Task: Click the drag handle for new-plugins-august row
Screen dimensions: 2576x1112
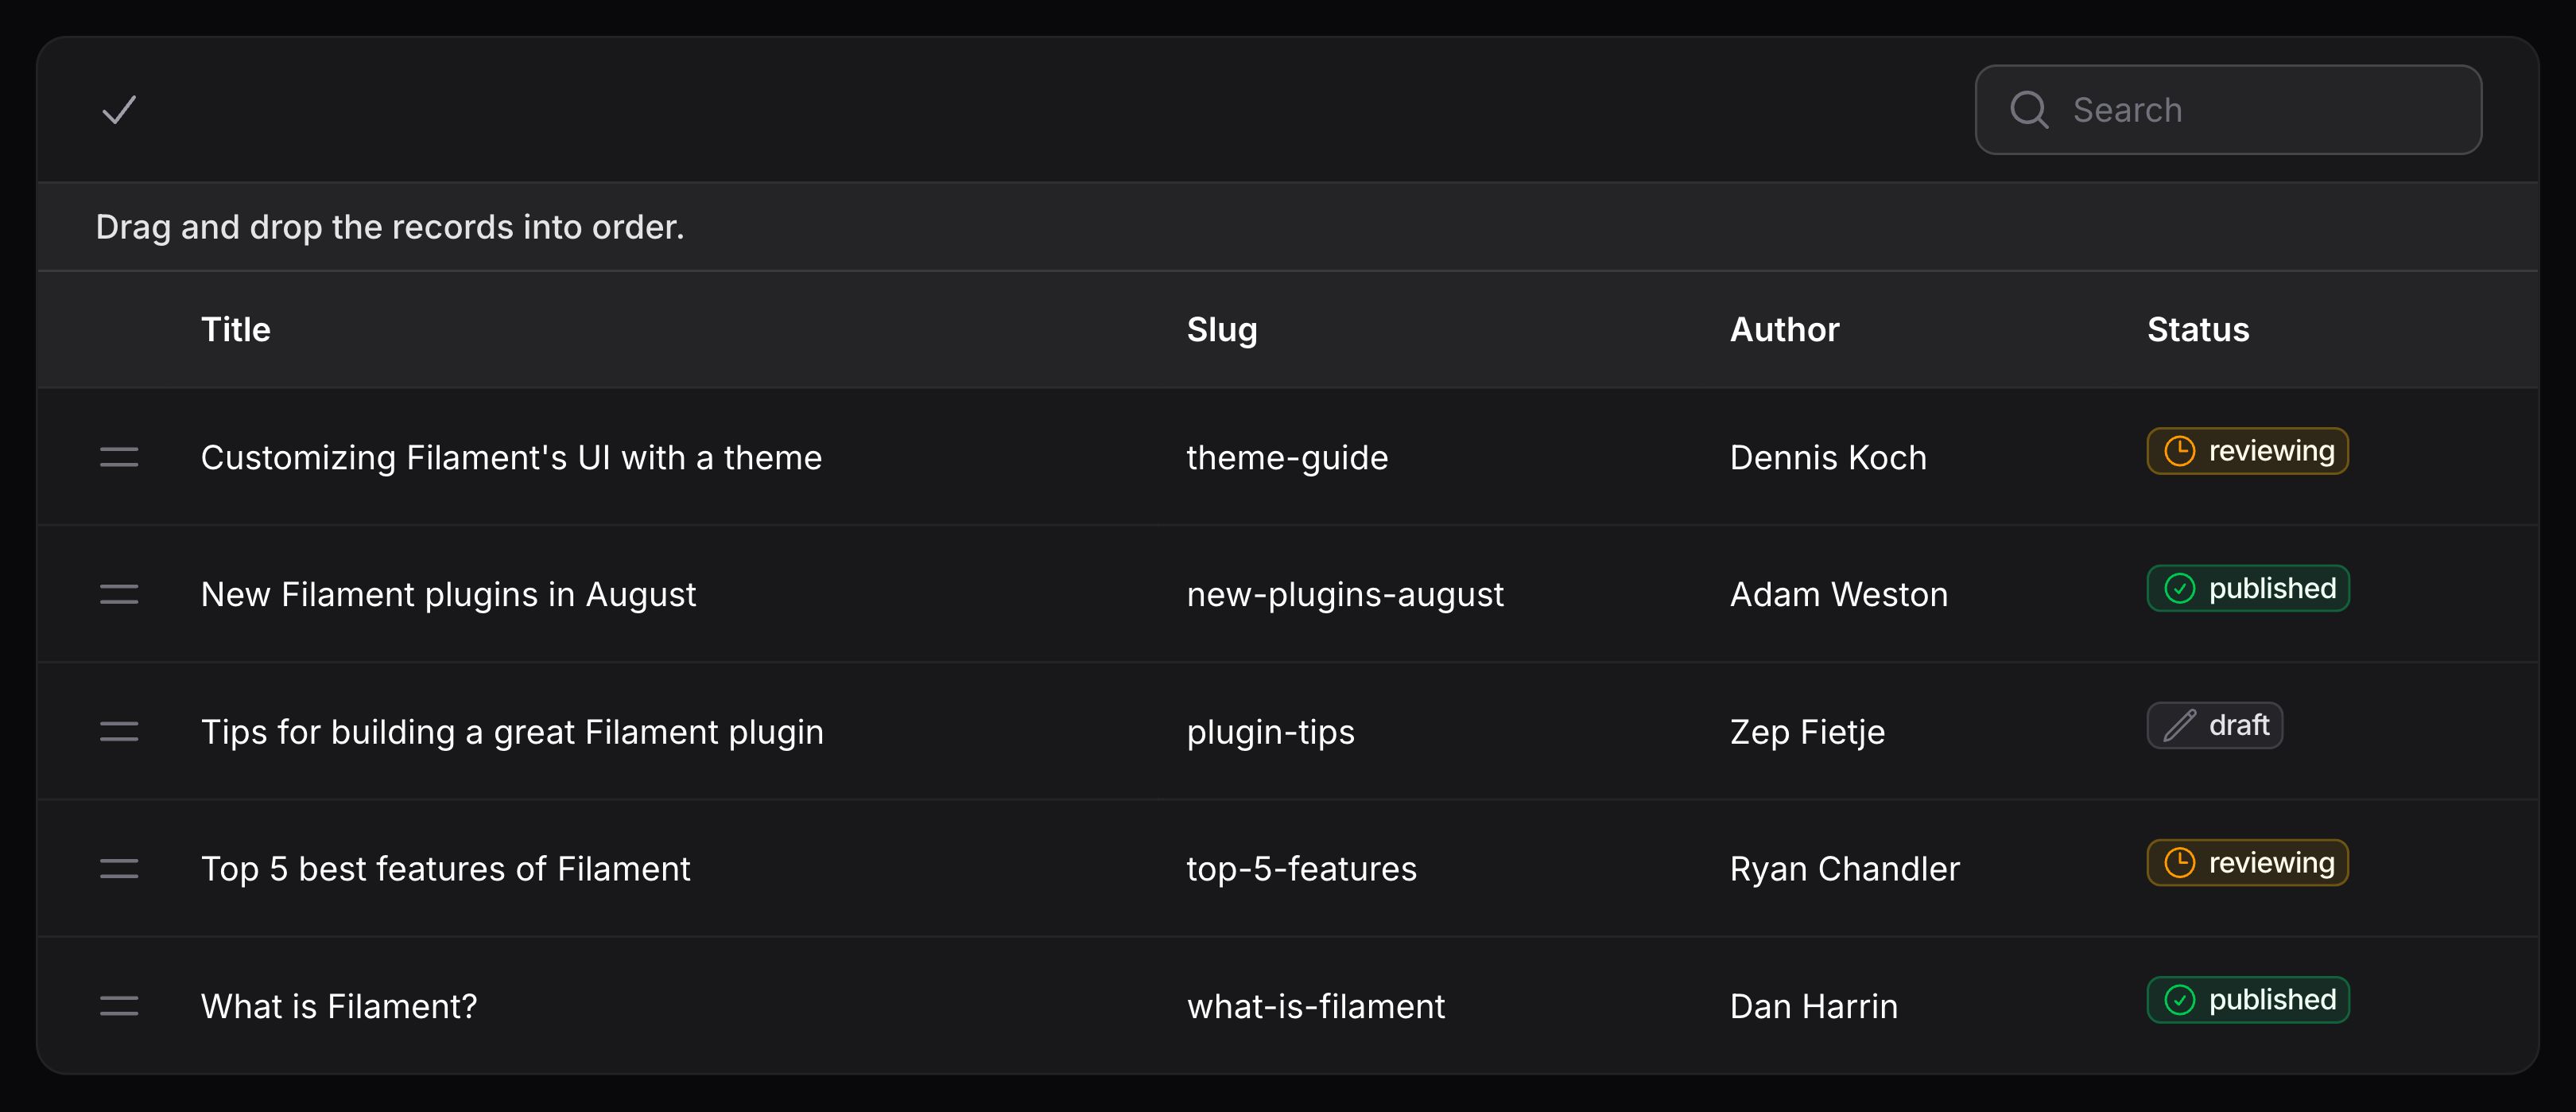Action: [x=119, y=594]
